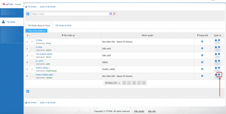Tick the select-all checkbox in table header
The height and width of the screenshot is (114, 226).
(x=32, y=35)
